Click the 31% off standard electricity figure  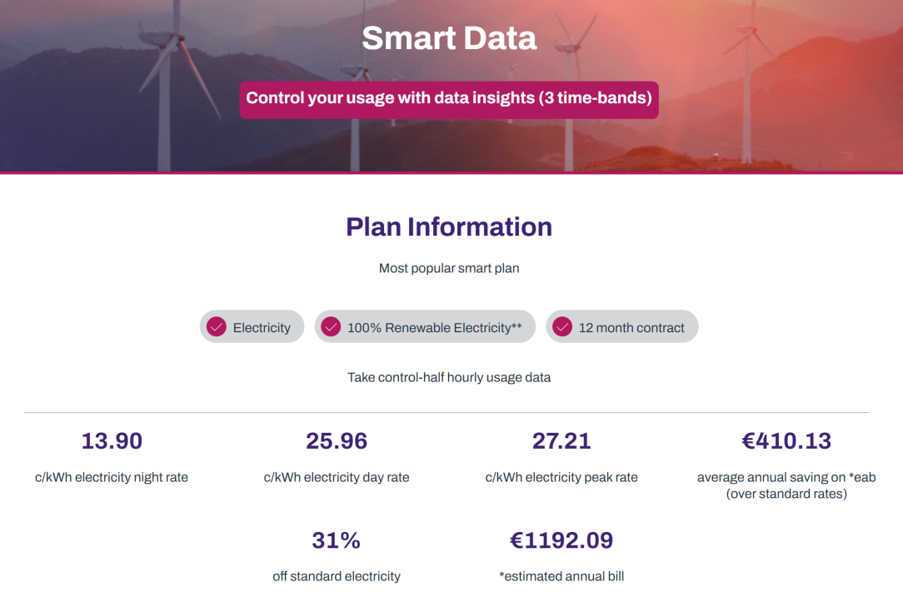(x=337, y=540)
